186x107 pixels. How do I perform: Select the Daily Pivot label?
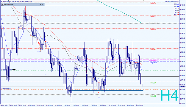153,62
